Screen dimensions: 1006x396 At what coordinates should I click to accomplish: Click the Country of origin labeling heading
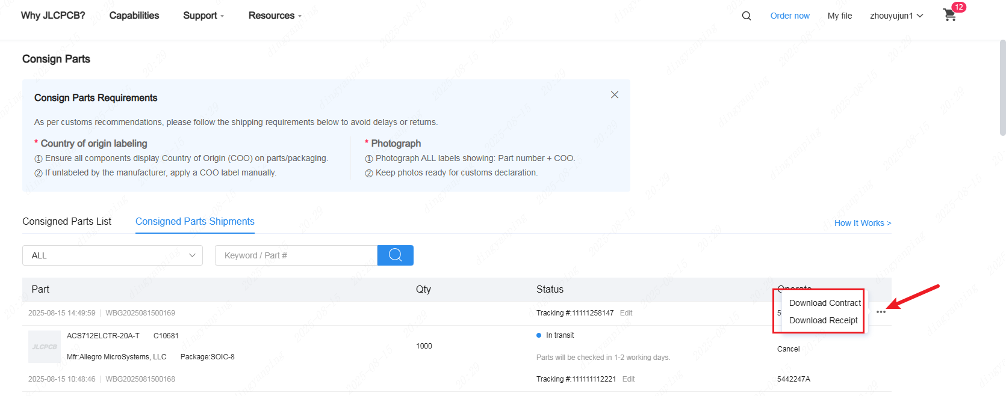click(94, 144)
